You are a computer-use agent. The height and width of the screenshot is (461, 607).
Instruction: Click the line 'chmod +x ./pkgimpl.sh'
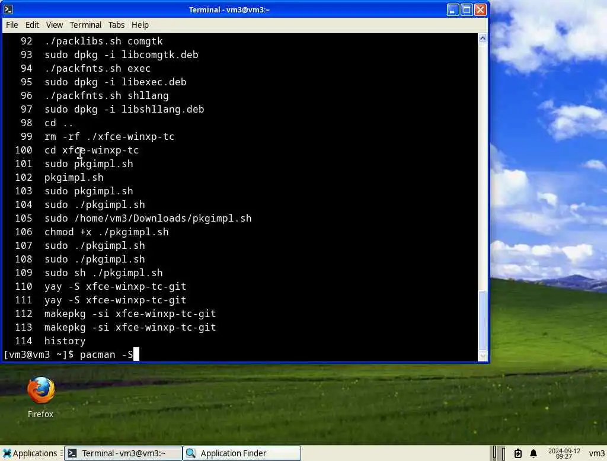[107, 232]
